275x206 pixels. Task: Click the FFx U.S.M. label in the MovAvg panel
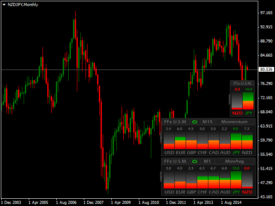[x=175, y=161]
